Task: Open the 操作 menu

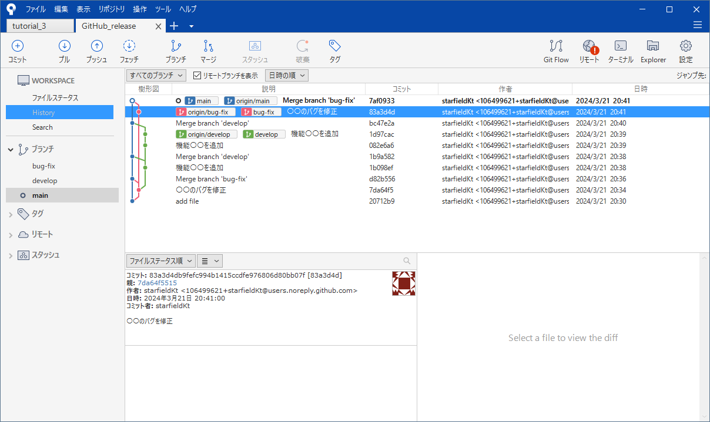Action: pyautogui.click(x=140, y=9)
